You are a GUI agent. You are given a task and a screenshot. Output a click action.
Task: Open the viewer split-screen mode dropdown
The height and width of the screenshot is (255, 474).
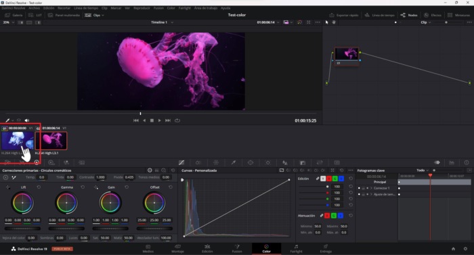tap(288, 22)
